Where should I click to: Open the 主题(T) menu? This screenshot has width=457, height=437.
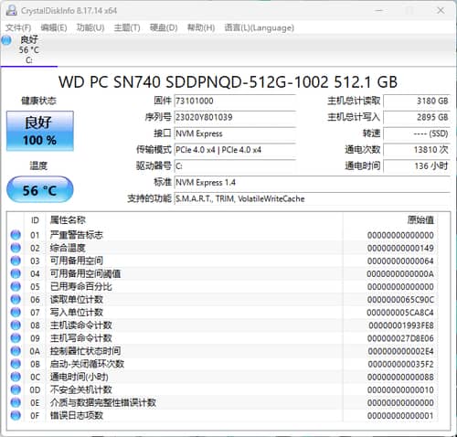point(127,27)
